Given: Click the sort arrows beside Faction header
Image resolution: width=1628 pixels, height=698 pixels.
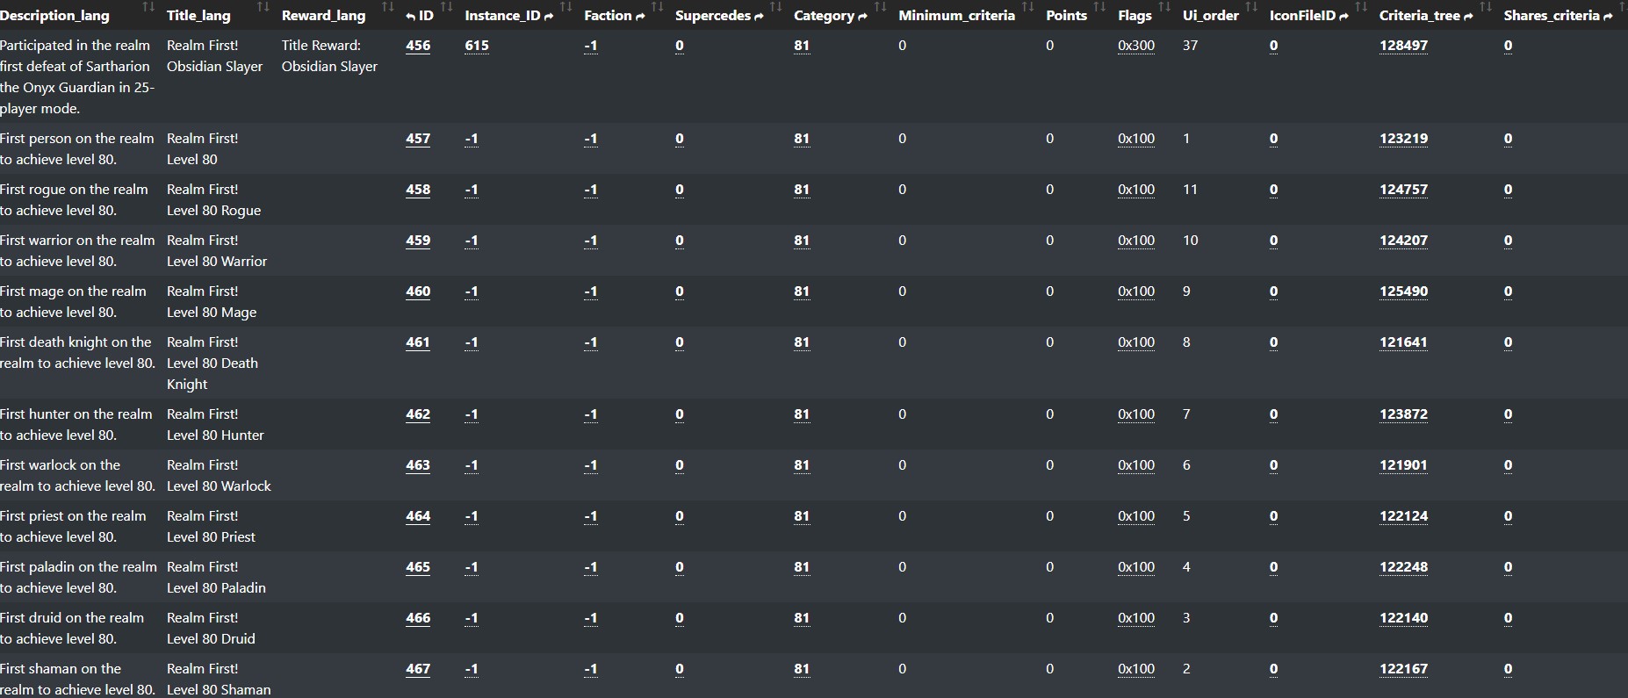Looking at the screenshot, I should 657,8.
